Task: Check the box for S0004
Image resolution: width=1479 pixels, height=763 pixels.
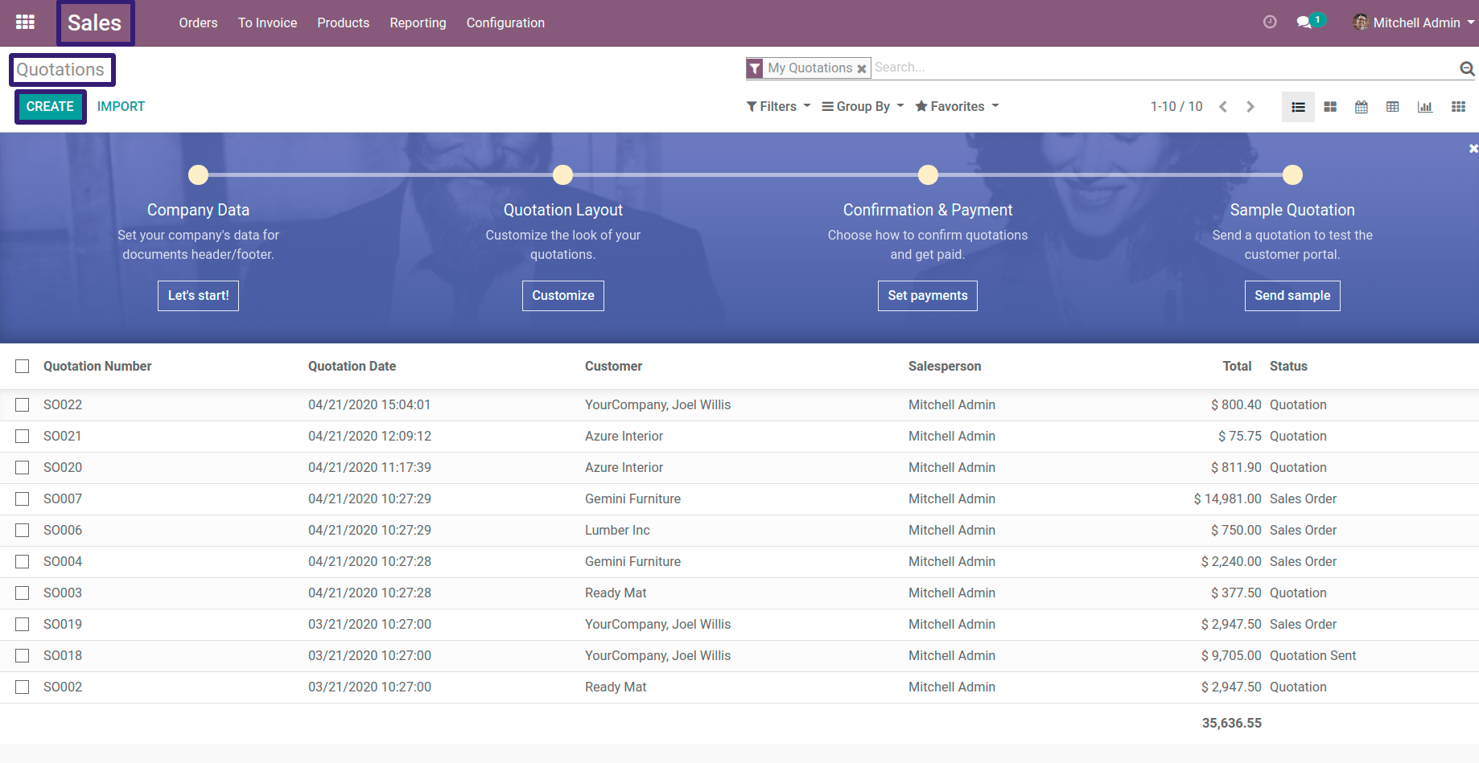Action: coord(23,562)
